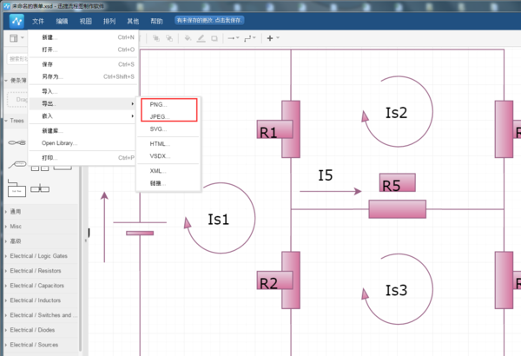
Task: Choose 导入 from the file menu
Action: tap(82, 91)
